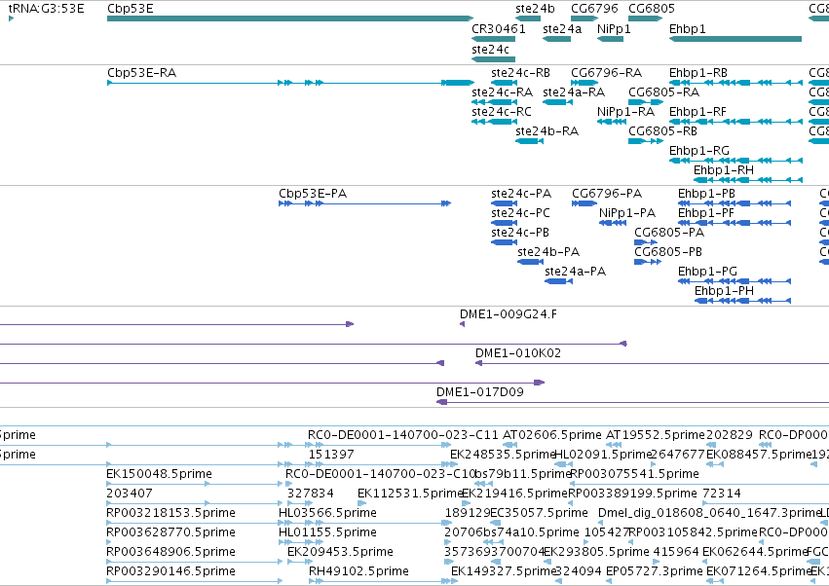Select protein ste24b-PA
The height and width of the screenshot is (586, 829).
(530, 262)
